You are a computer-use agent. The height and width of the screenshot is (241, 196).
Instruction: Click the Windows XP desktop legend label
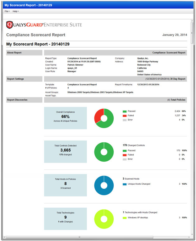(x=138, y=218)
